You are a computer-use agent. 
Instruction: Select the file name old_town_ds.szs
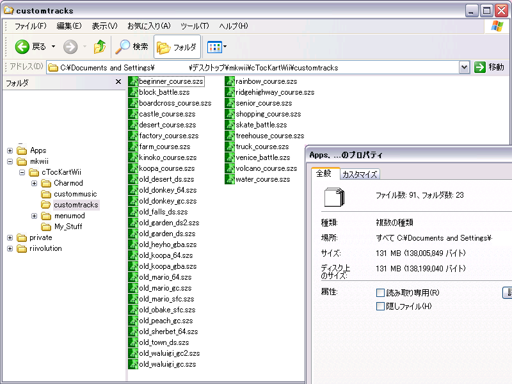click(164, 342)
